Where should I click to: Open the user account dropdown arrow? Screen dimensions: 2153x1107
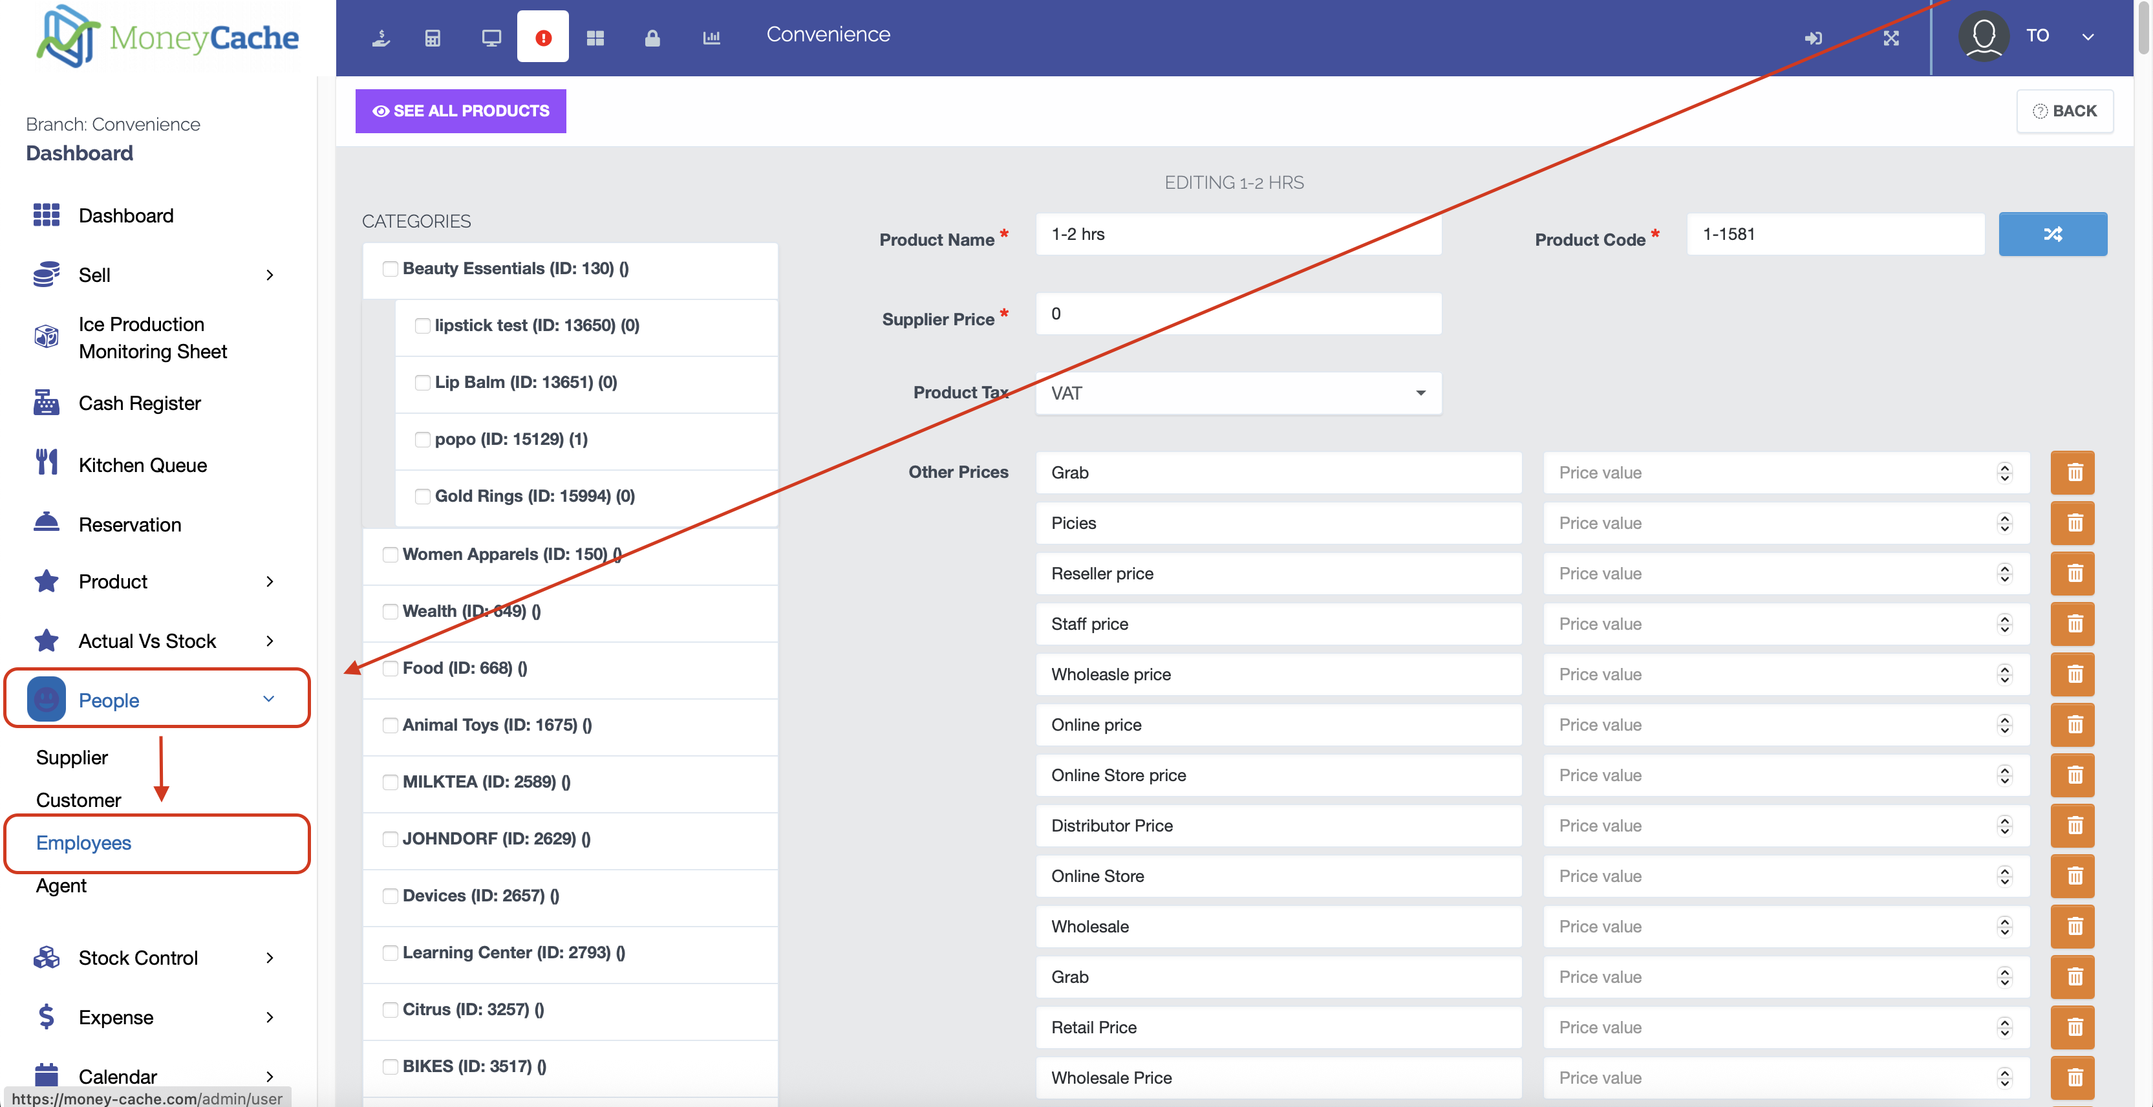click(2087, 37)
